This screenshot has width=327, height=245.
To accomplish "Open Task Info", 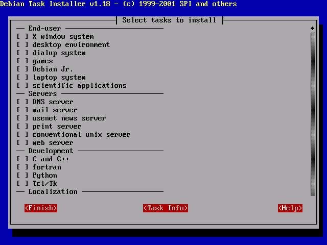I will point(166,208).
